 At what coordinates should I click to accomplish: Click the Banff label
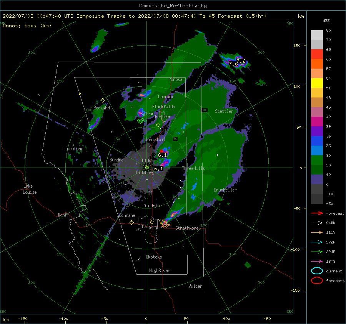(63, 215)
